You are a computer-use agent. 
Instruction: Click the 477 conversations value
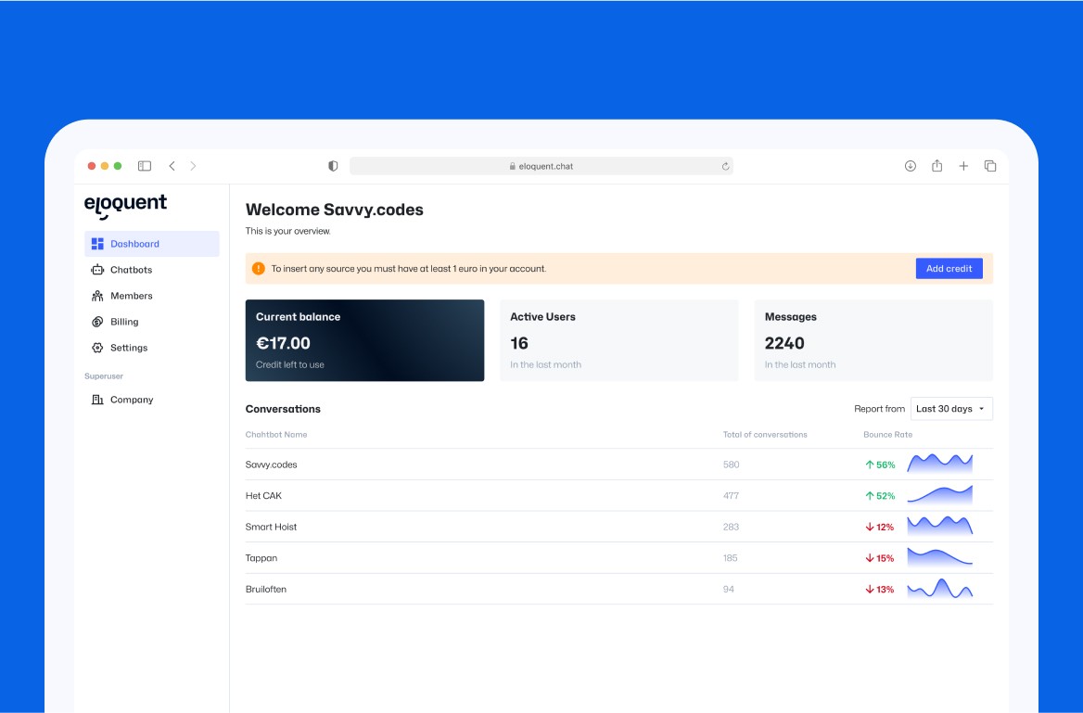[x=731, y=496]
